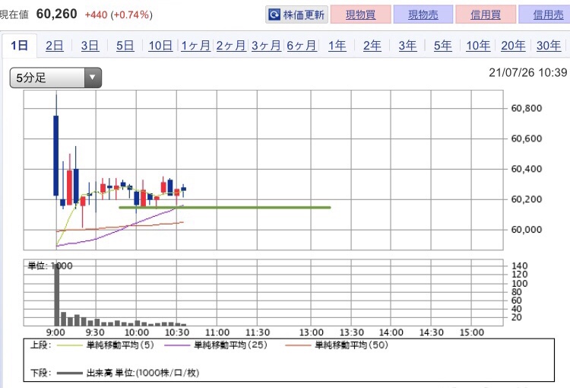Switch to the 5年 period tab
The height and width of the screenshot is (388, 570).
(x=443, y=46)
